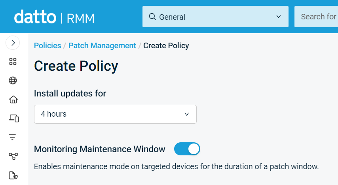Expand the Install updates for dropdown
The height and width of the screenshot is (185, 338).
click(115, 114)
